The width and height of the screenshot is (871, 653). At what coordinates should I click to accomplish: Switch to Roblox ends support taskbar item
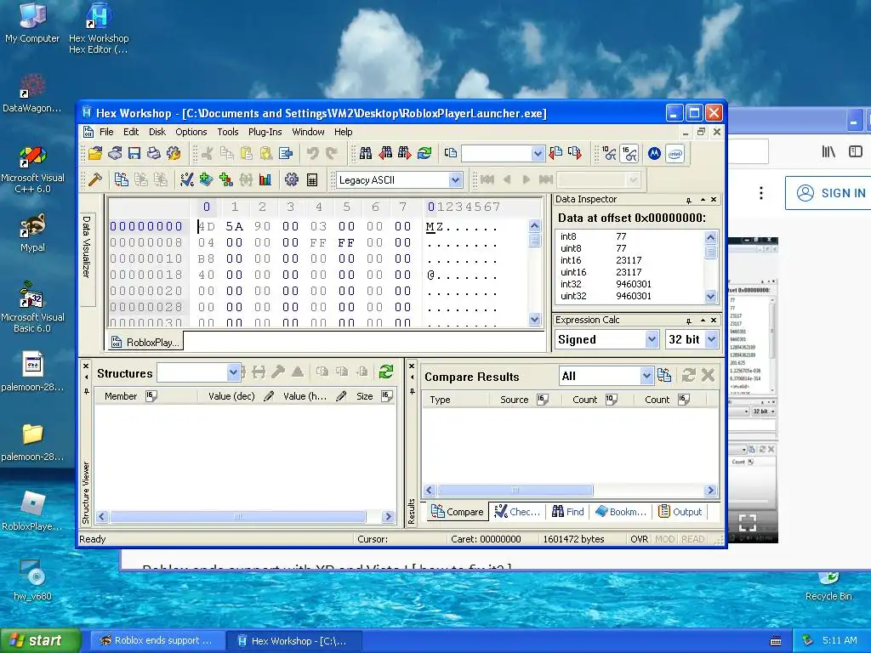tap(156, 640)
